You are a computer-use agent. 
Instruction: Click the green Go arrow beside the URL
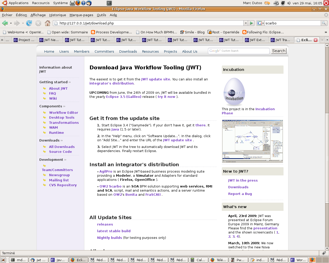(x=251, y=23)
